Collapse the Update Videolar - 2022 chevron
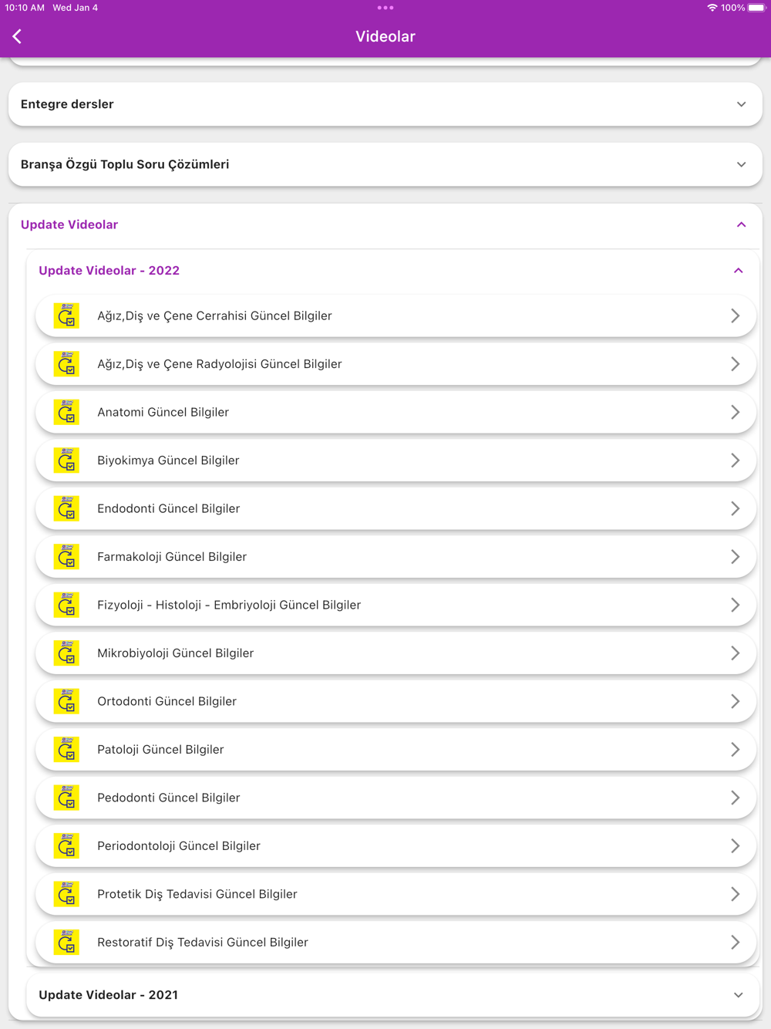The height and width of the screenshot is (1029, 771). 738,271
